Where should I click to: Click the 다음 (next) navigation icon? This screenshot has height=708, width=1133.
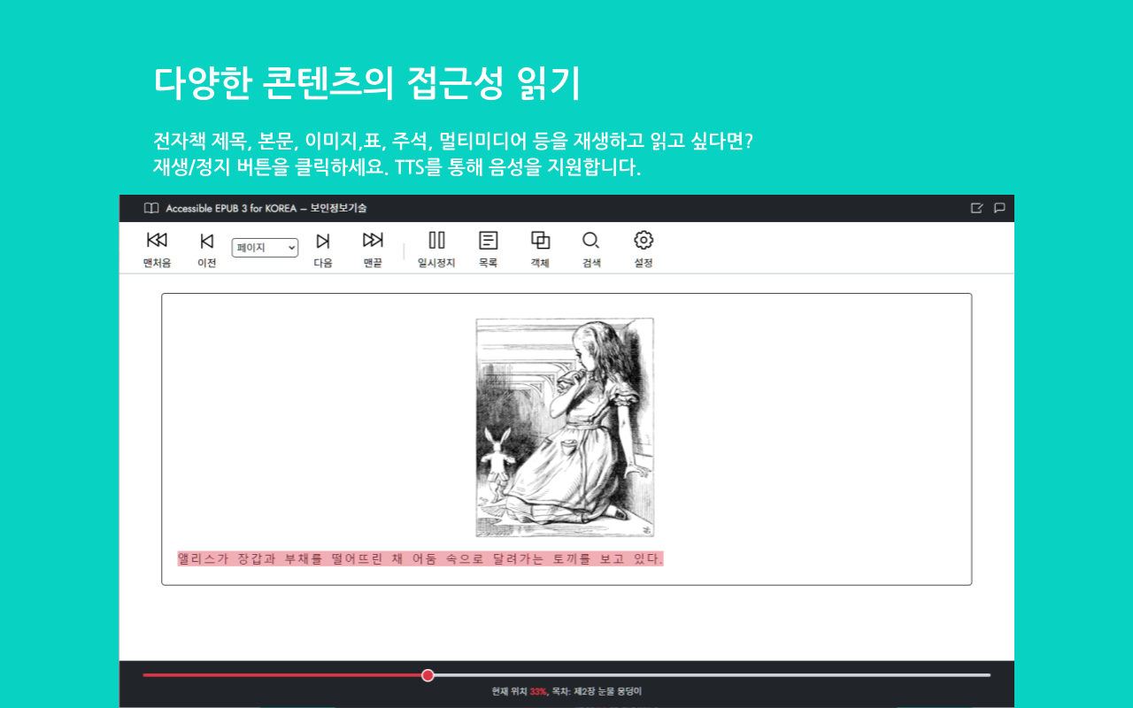click(322, 241)
